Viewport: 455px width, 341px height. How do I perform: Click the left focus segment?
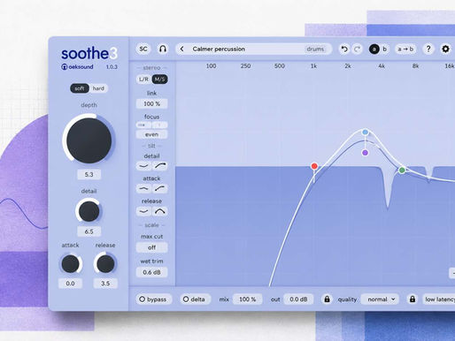[x=143, y=125]
